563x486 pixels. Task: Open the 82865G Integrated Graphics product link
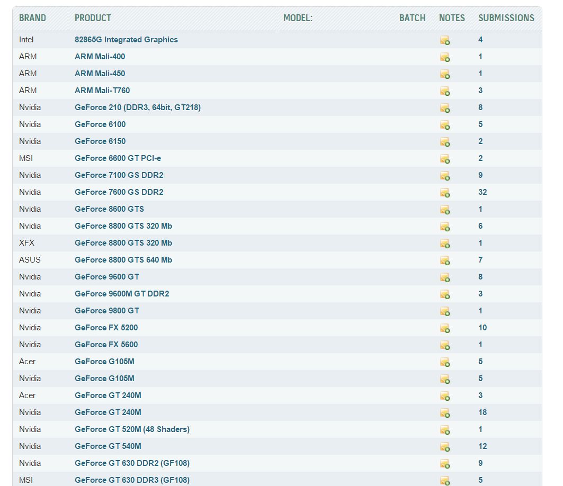pos(127,40)
